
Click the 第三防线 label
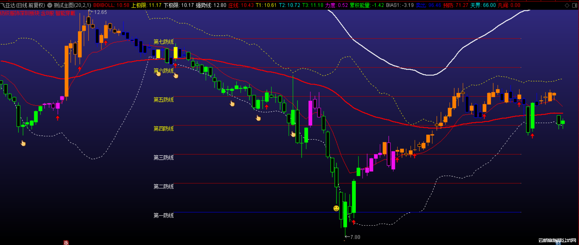click(164, 157)
